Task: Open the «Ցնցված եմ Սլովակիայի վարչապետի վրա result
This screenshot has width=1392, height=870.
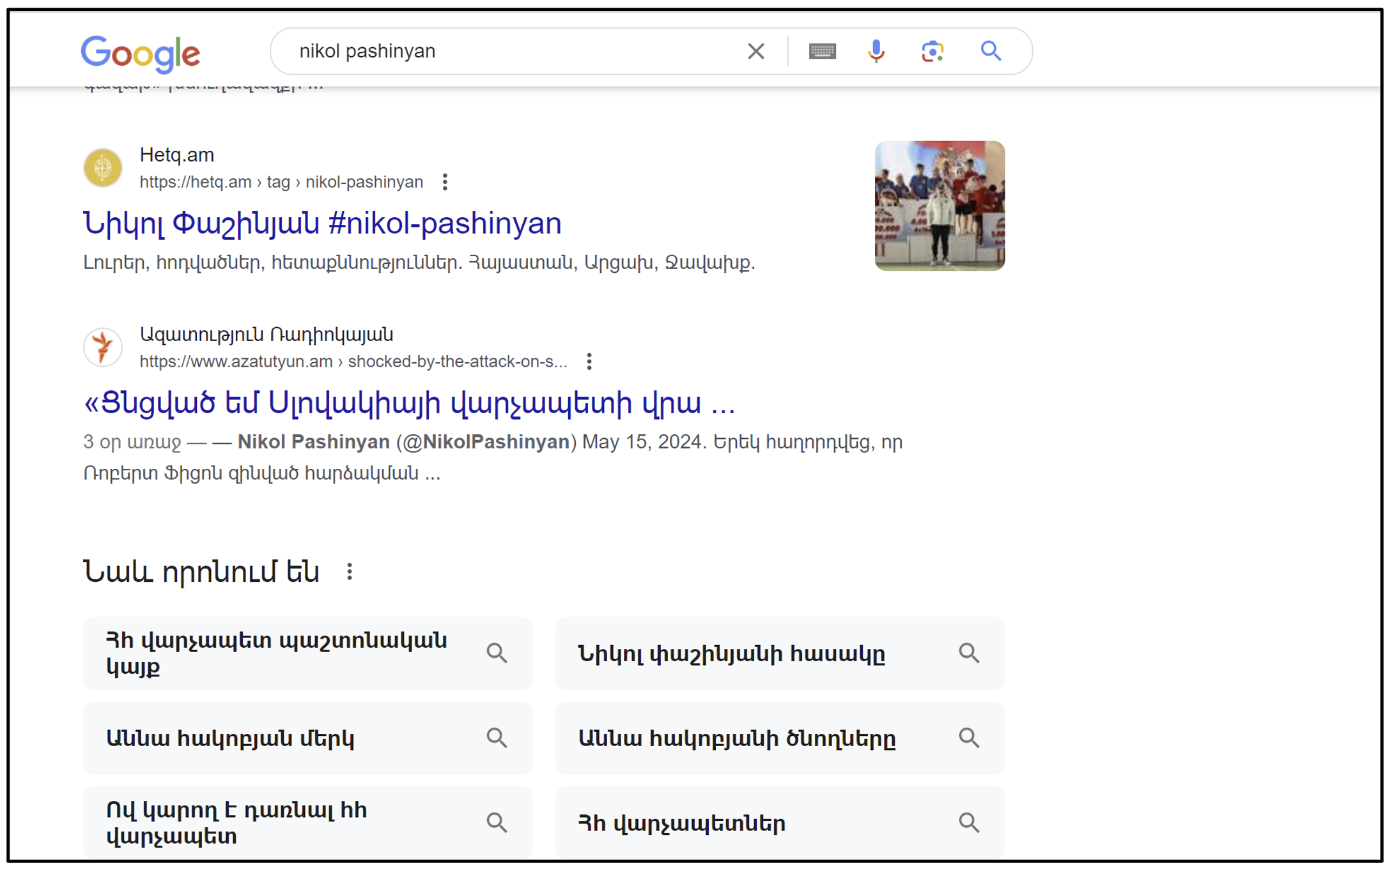Action: tap(409, 402)
